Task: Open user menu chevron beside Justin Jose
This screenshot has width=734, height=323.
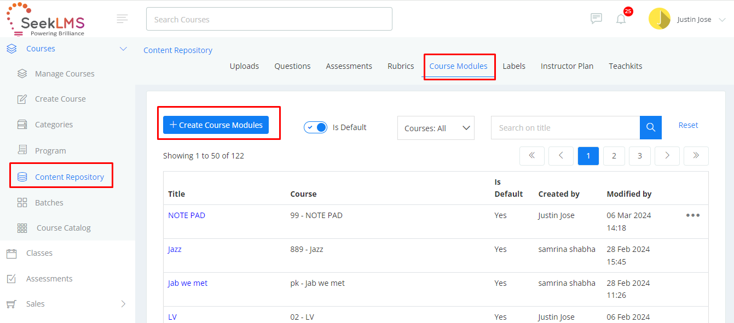Action: point(722,19)
